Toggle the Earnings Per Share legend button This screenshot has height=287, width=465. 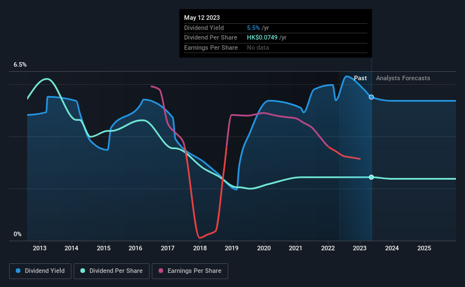pyautogui.click(x=190, y=271)
